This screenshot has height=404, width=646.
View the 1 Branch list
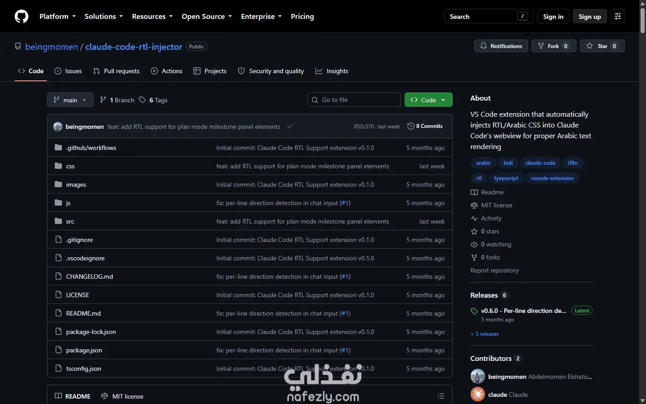pos(117,100)
